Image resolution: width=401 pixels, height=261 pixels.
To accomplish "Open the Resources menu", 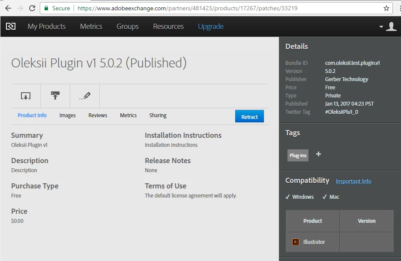I will [168, 26].
